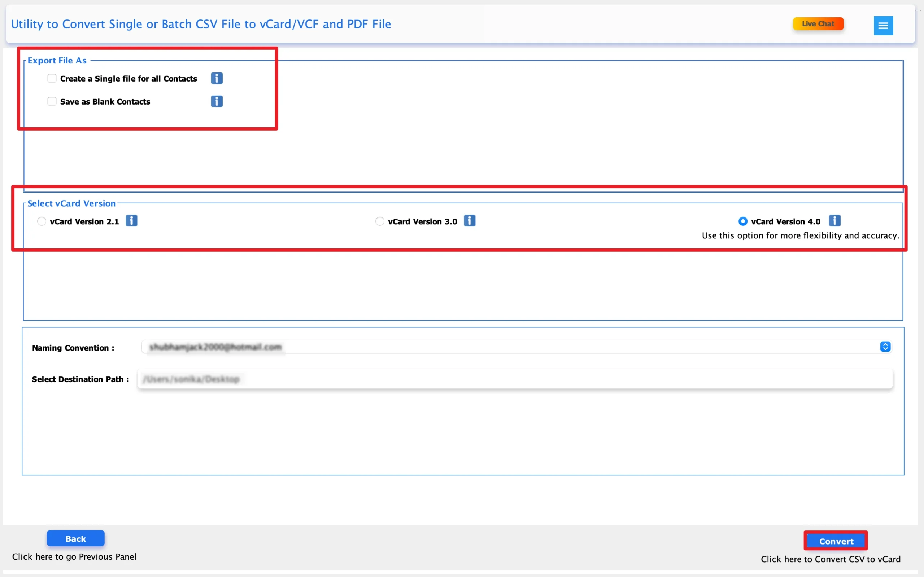Open info icon for vCard Version 3.0
924x577 pixels.
click(x=469, y=221)
